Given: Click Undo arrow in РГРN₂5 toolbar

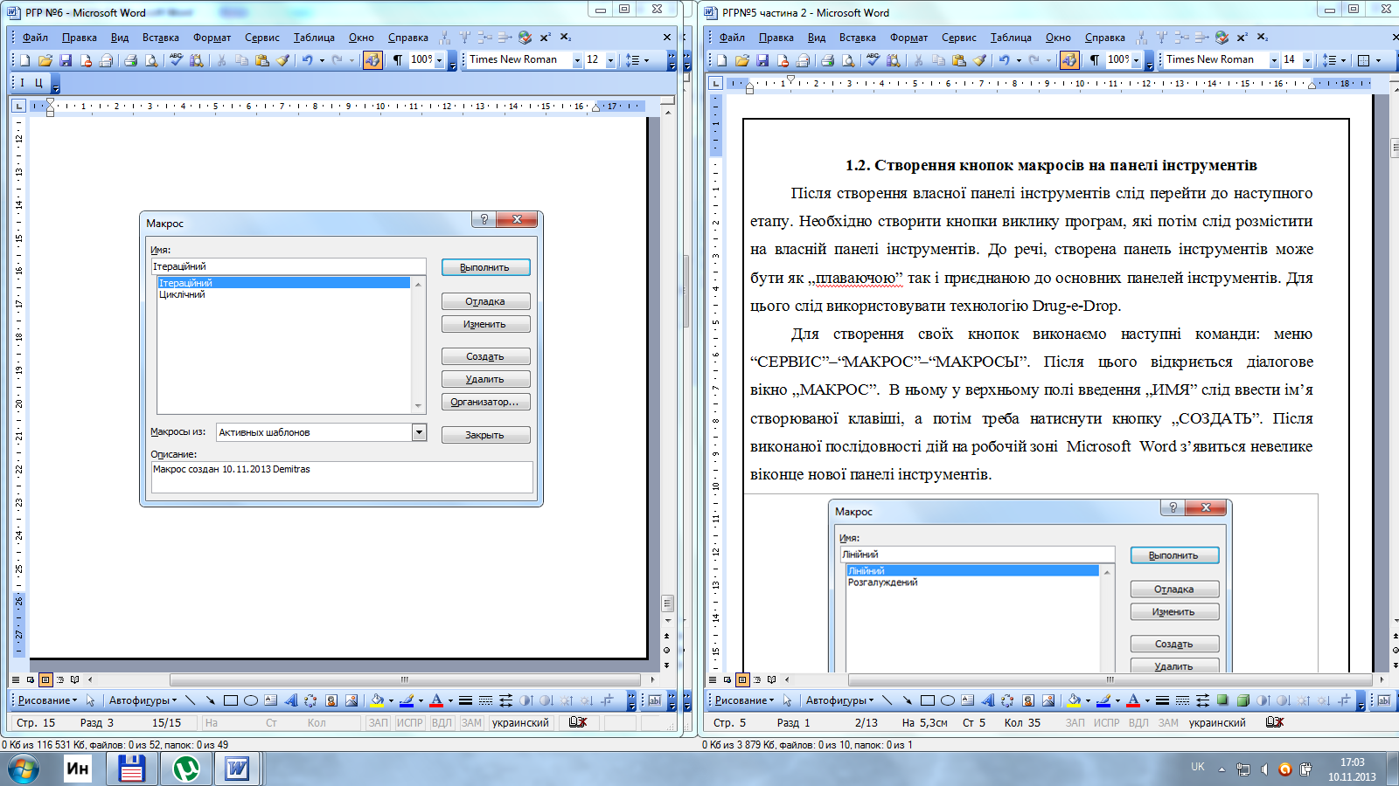Looking at the screenshot, I should click(1004, 60).
